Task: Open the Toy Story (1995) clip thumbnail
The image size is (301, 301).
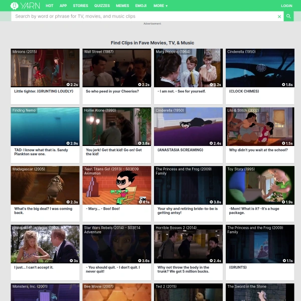Action: point(260,185)
